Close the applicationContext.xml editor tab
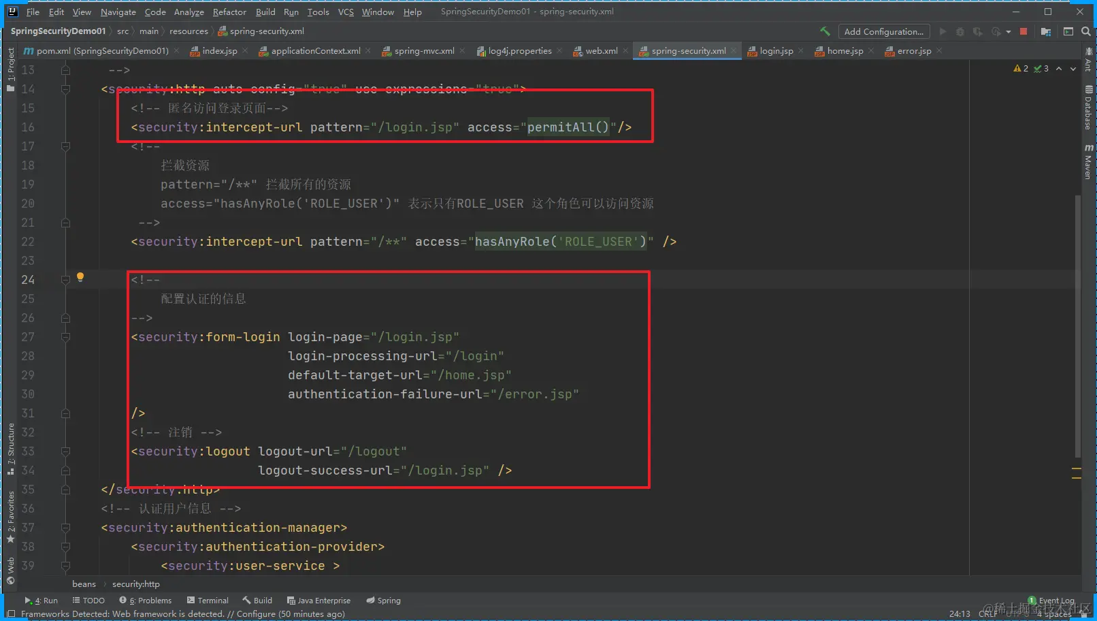 pos(368,51)
